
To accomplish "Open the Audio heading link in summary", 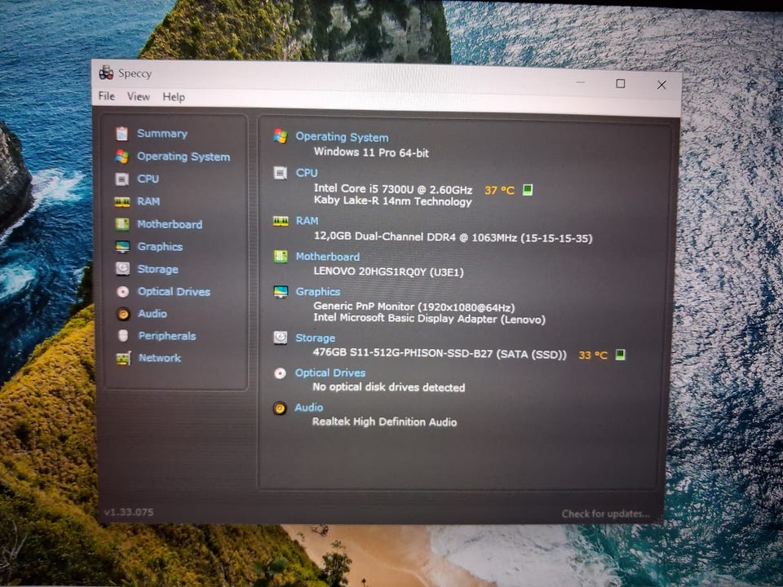I will pyautogui.click(x=308, y=408).
